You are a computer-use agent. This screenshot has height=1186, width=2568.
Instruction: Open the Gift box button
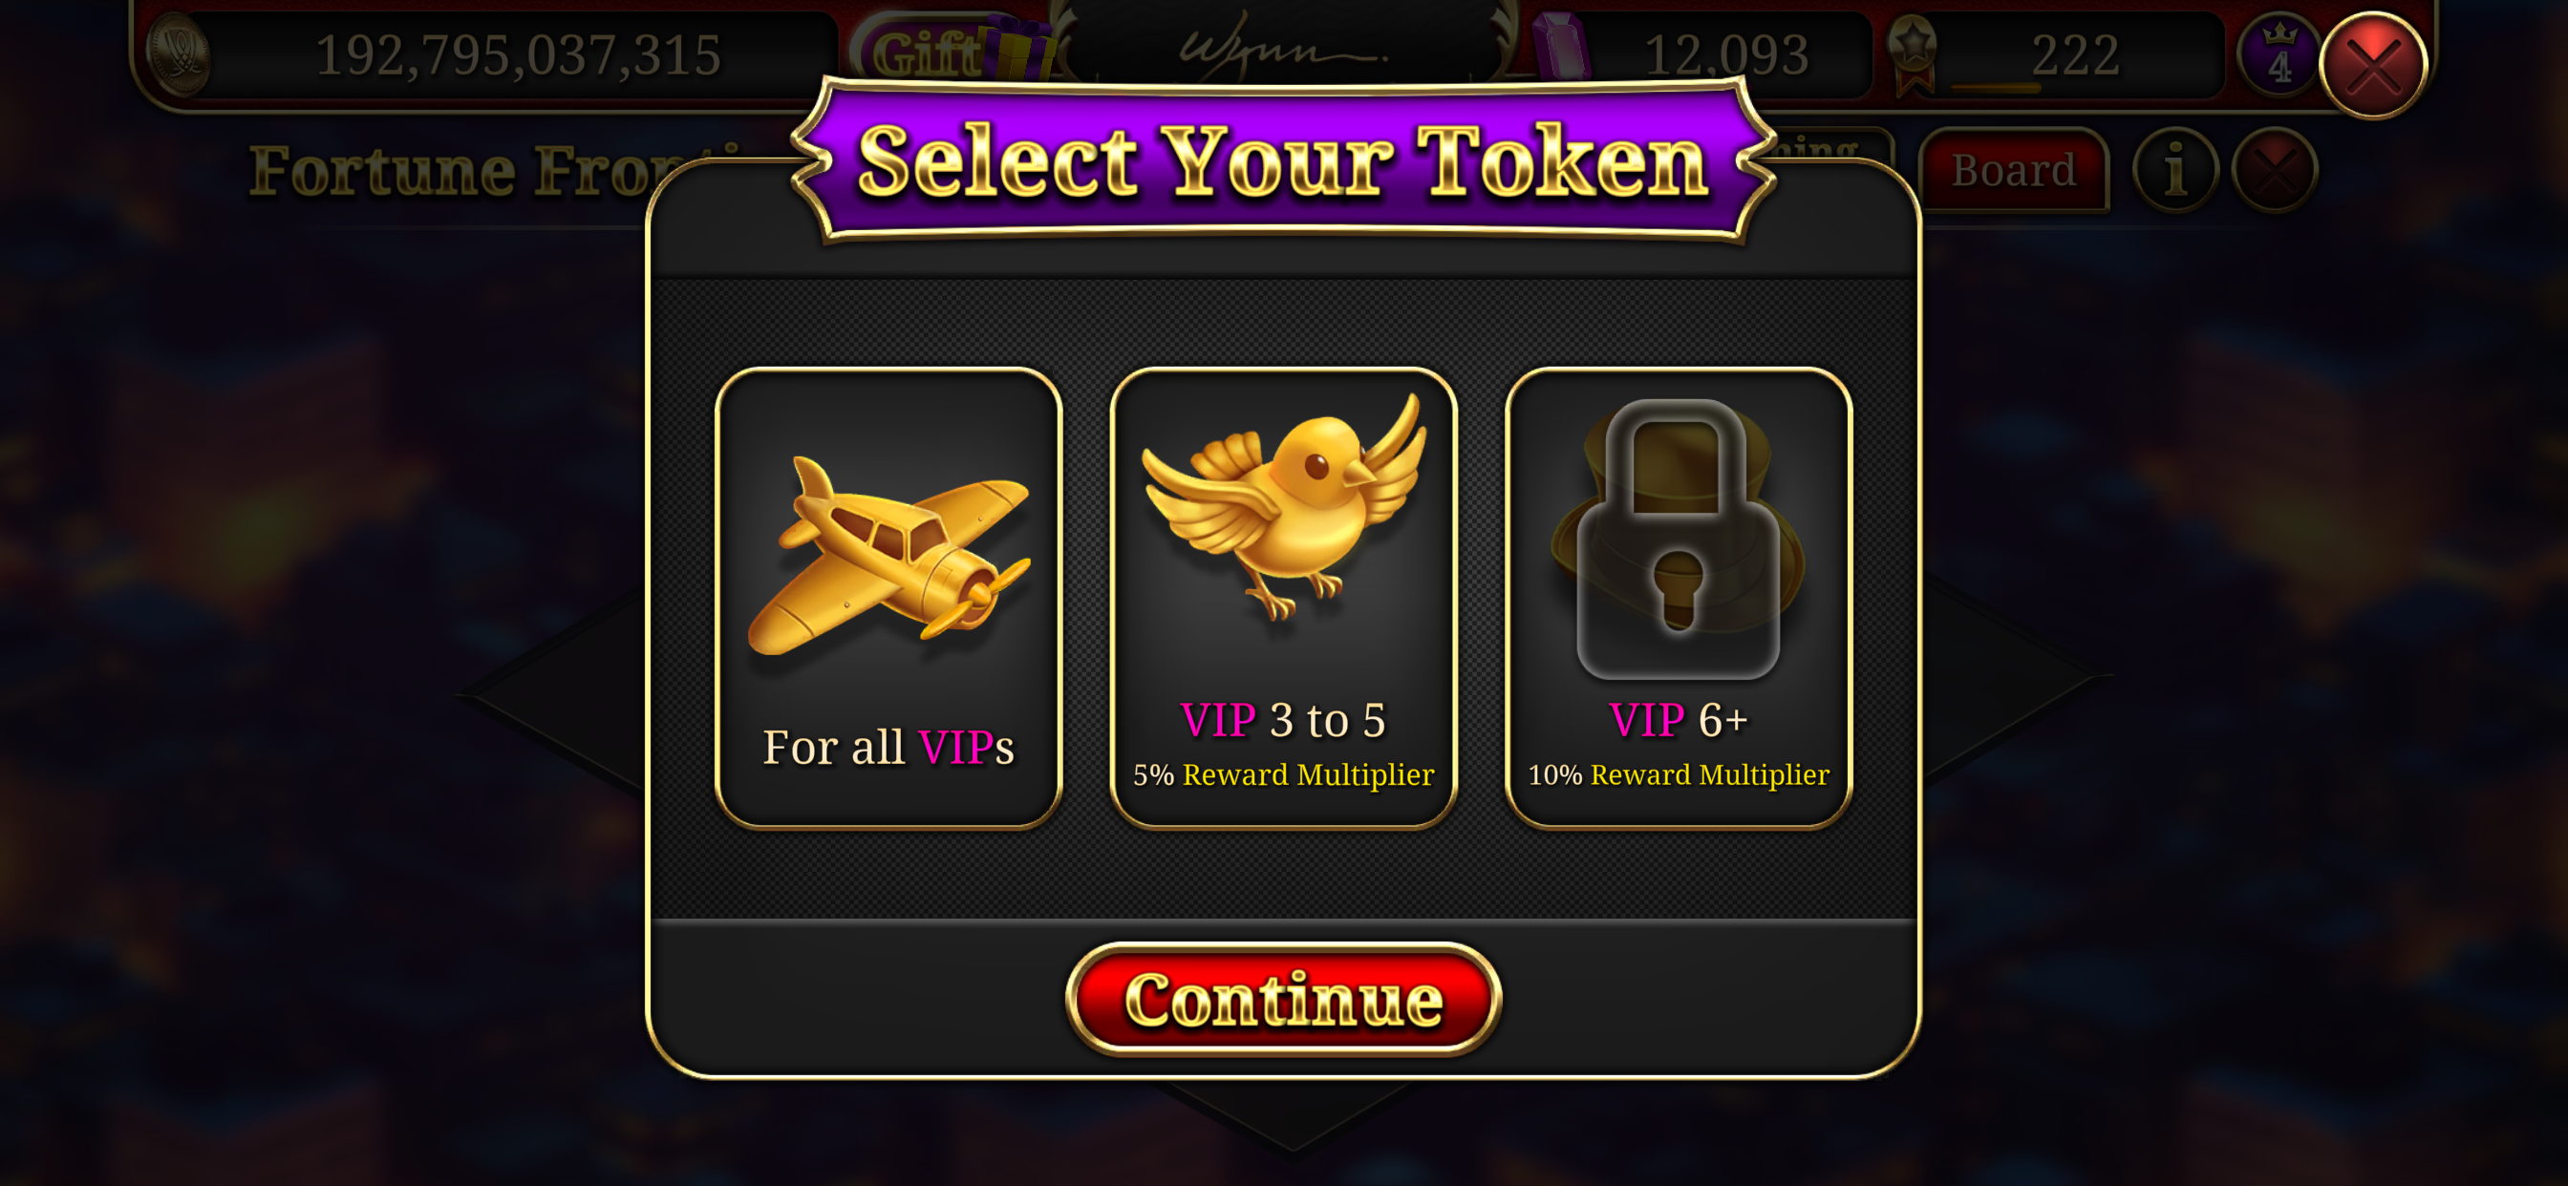(x=947, y=52)
